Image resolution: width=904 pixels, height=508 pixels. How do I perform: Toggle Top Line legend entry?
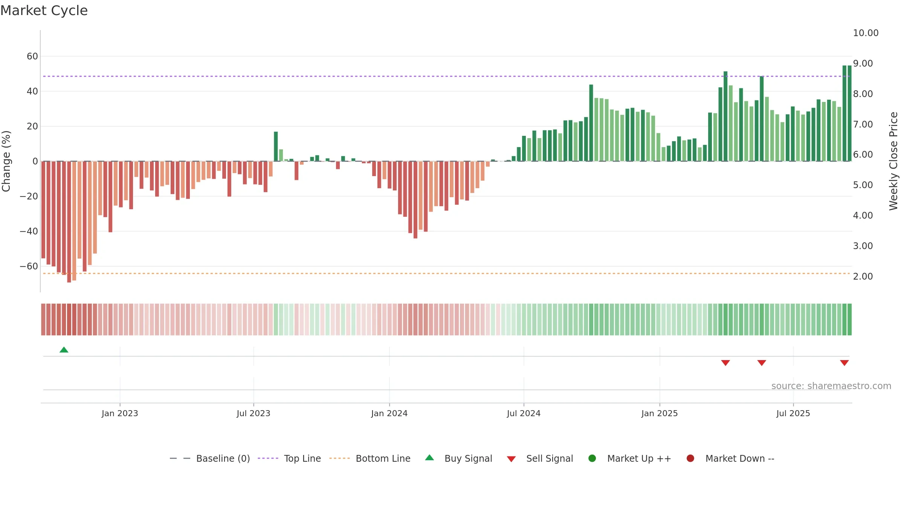(289, 458)
